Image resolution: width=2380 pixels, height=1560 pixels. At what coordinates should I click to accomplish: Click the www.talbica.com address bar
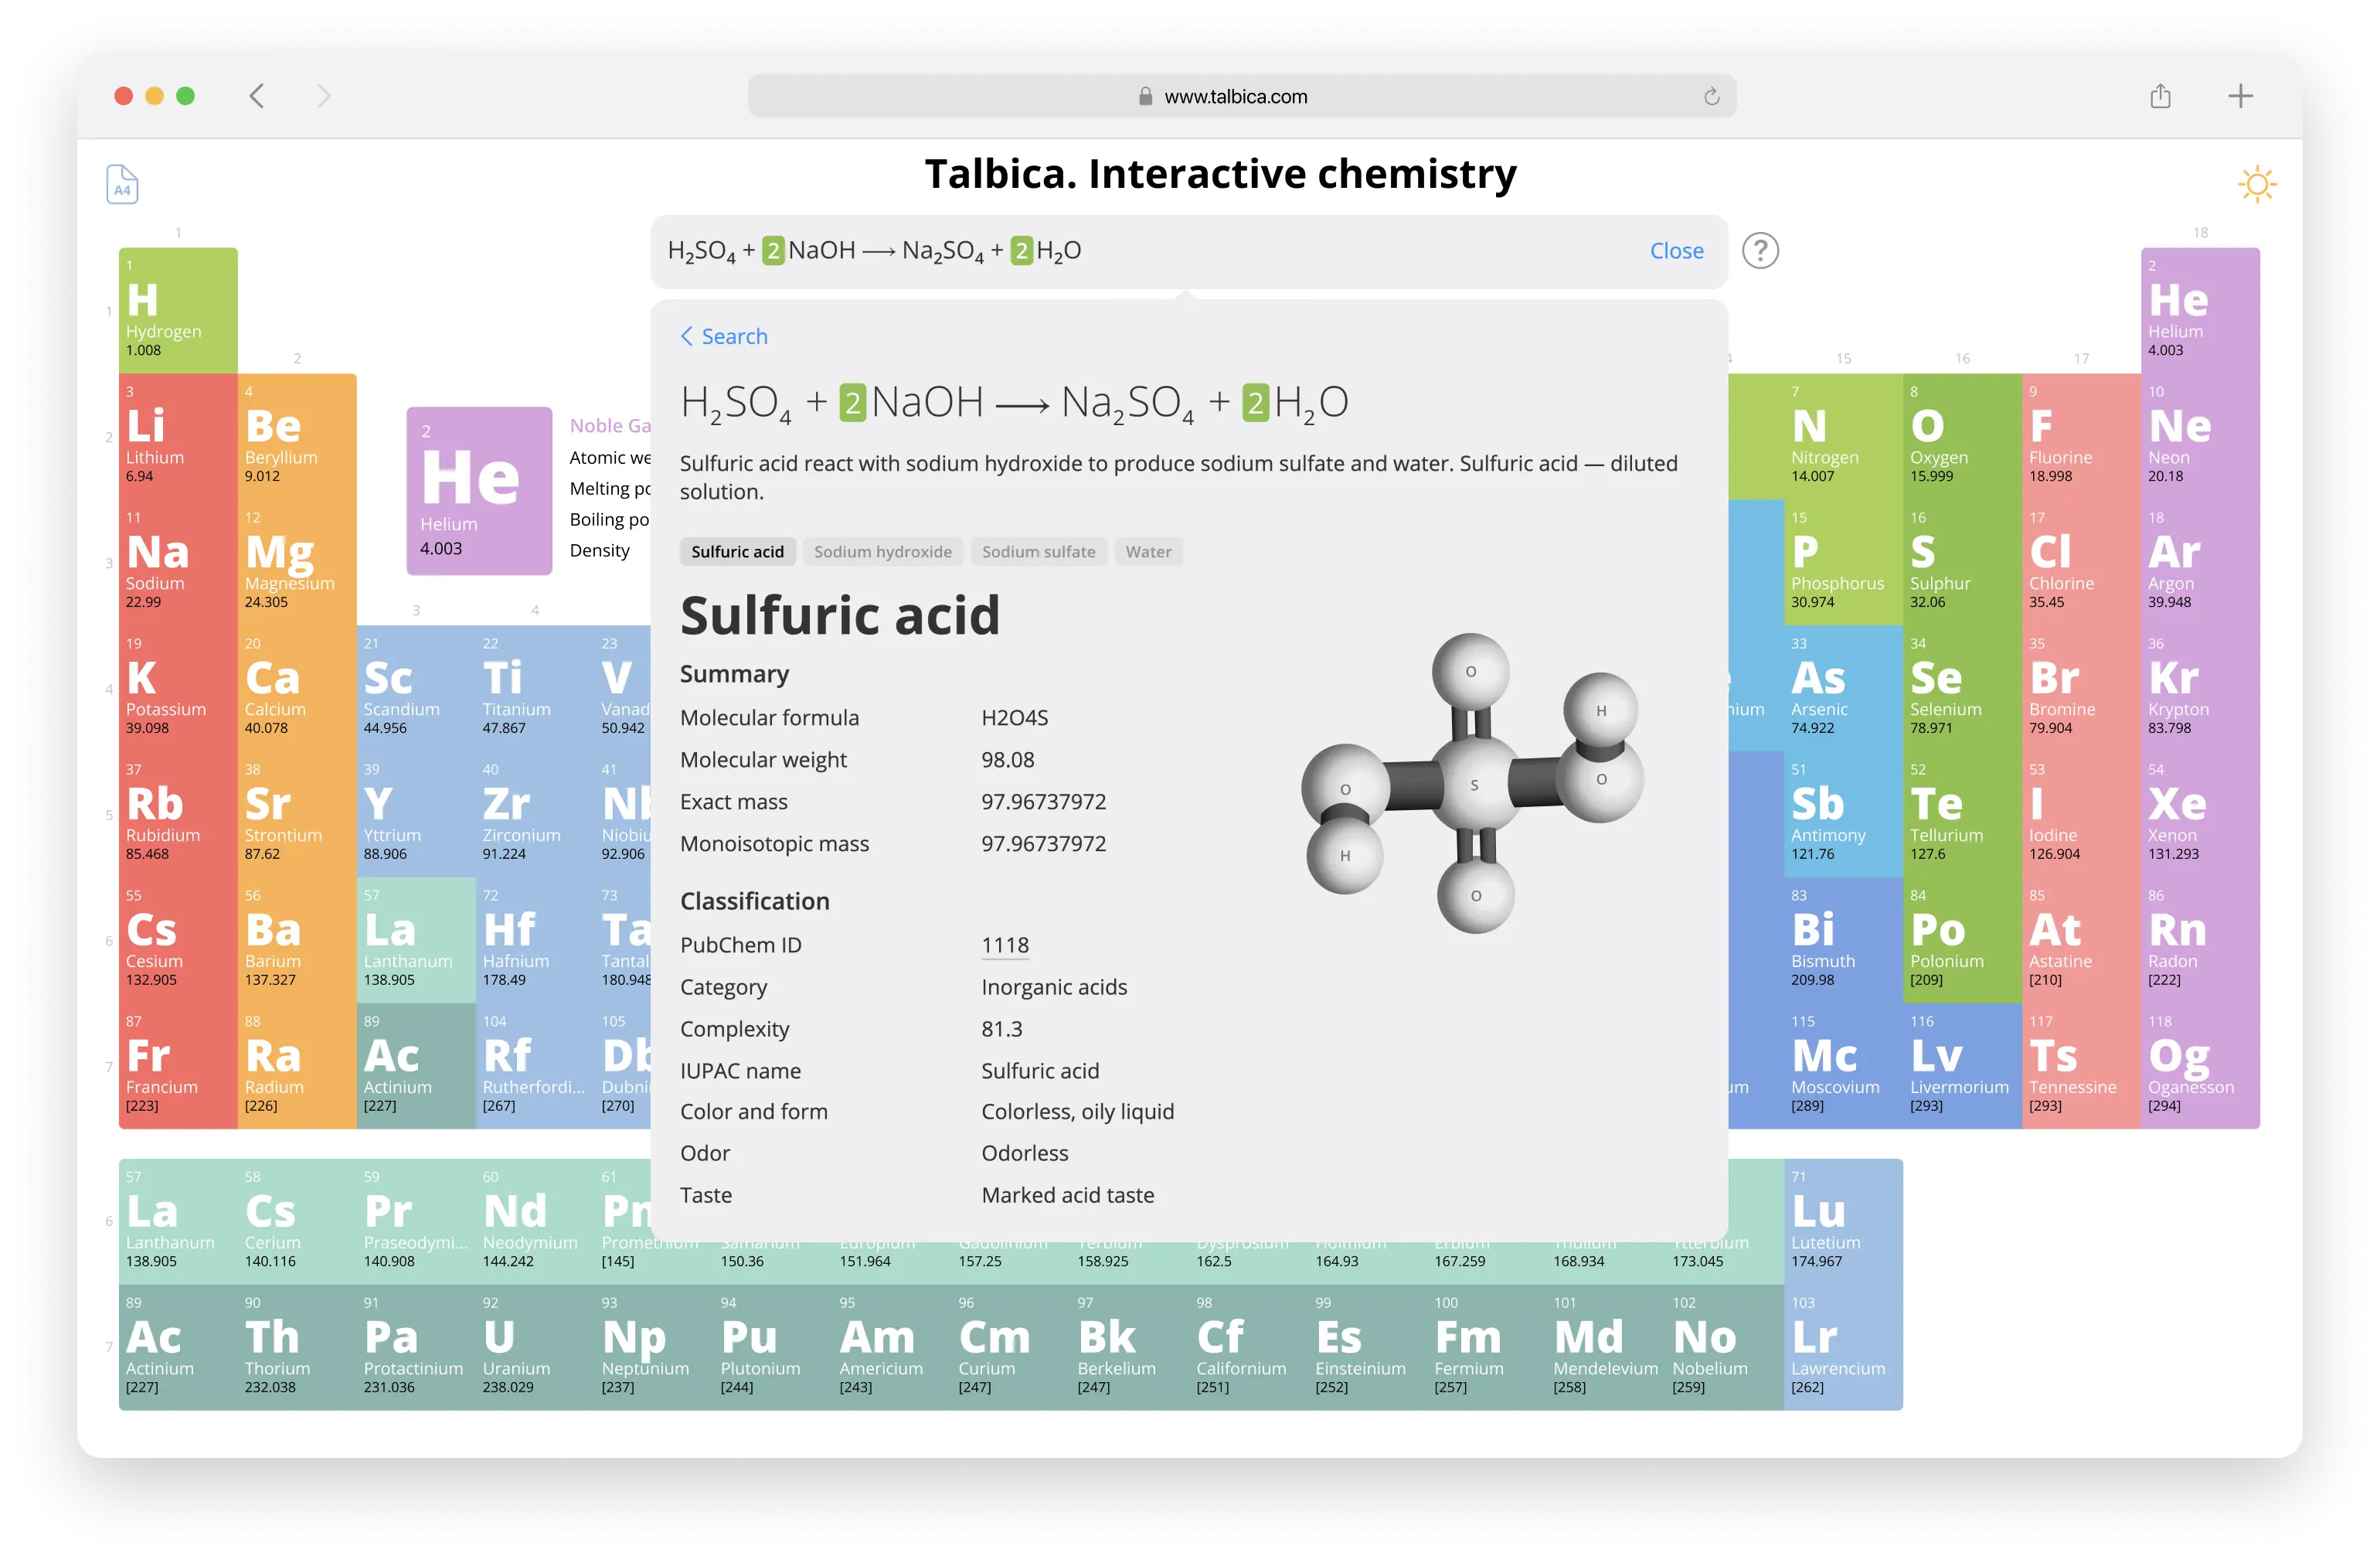tap(1241, 96)
